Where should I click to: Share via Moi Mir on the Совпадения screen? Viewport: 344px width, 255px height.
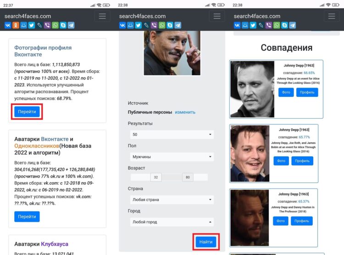(x=245, y=25)
